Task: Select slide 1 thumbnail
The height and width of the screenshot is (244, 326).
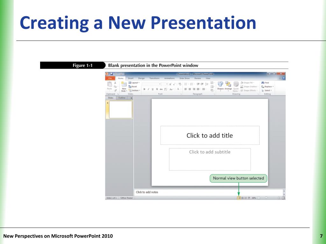Action: tap(121, 110)
